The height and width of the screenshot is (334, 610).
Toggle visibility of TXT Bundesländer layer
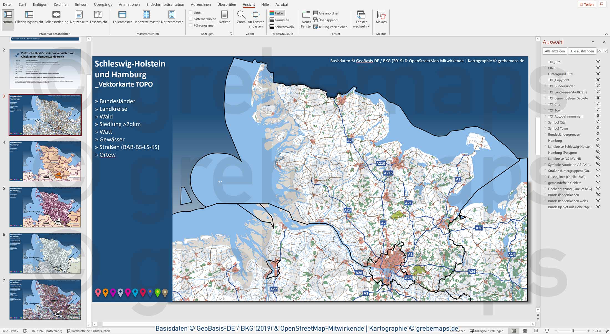click(598, 86)
